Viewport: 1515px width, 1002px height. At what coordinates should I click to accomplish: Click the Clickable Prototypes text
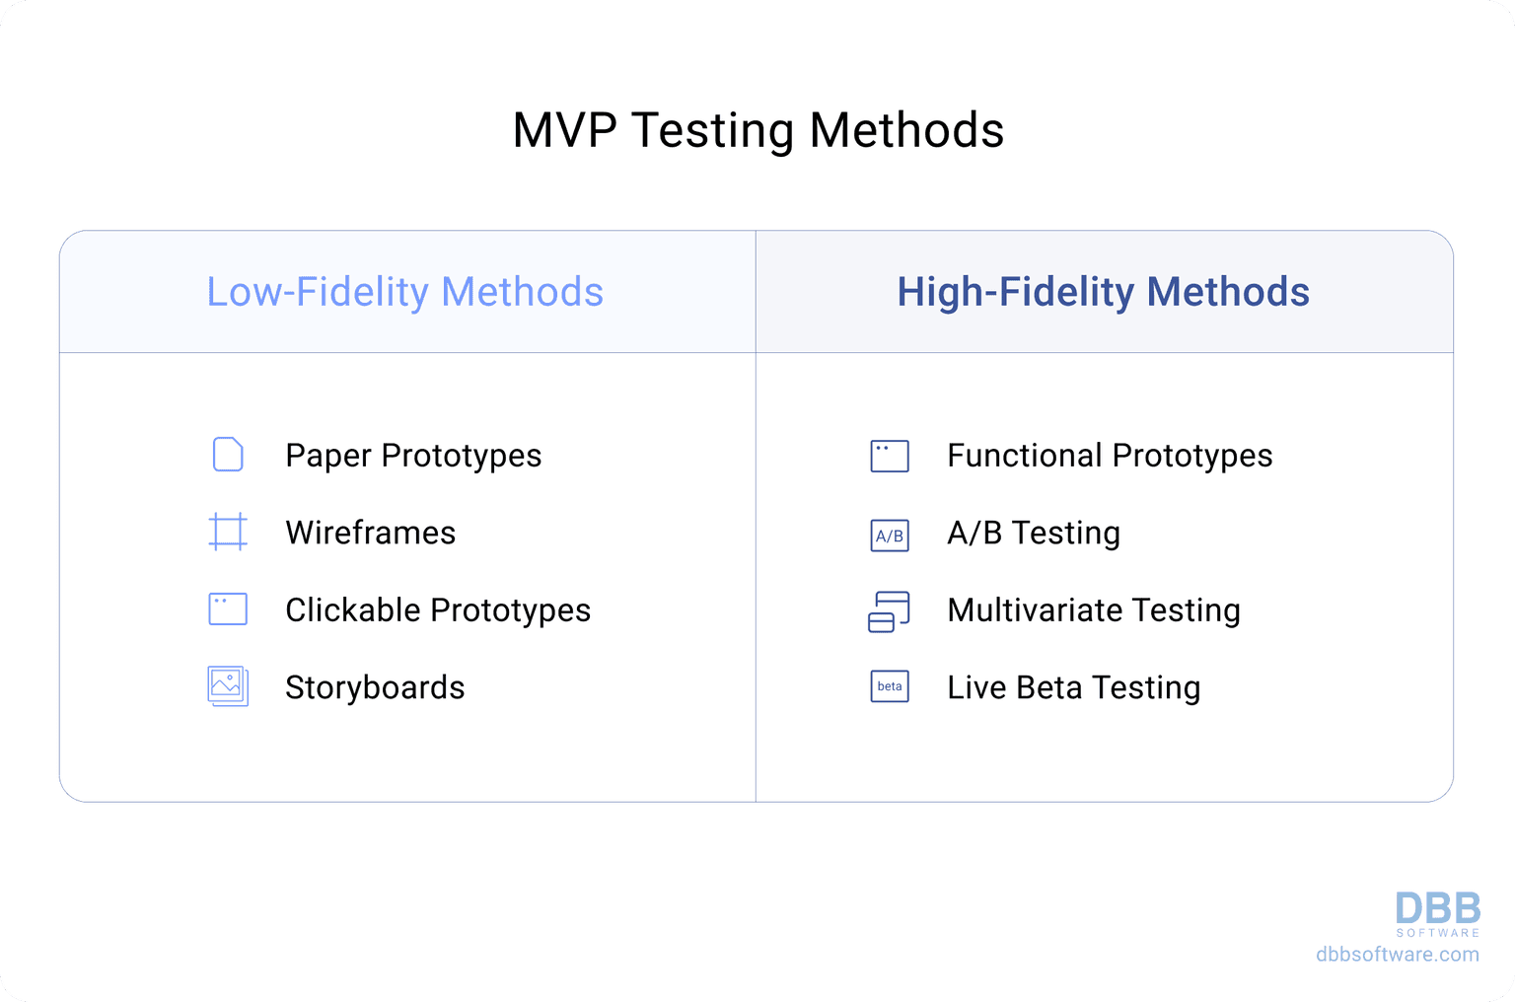pos(438,610)
